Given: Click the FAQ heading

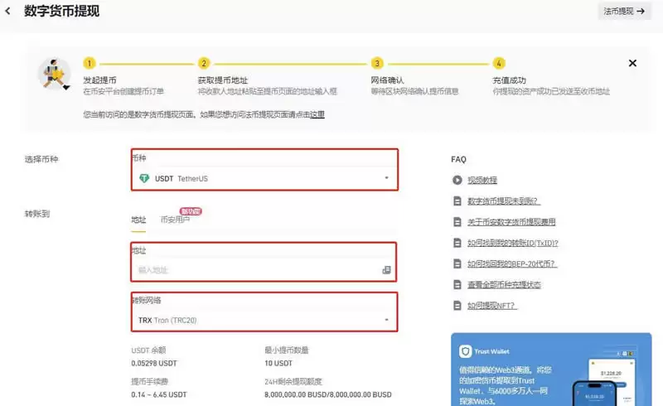Looking at the screenshot, I should tap(458, 159).
